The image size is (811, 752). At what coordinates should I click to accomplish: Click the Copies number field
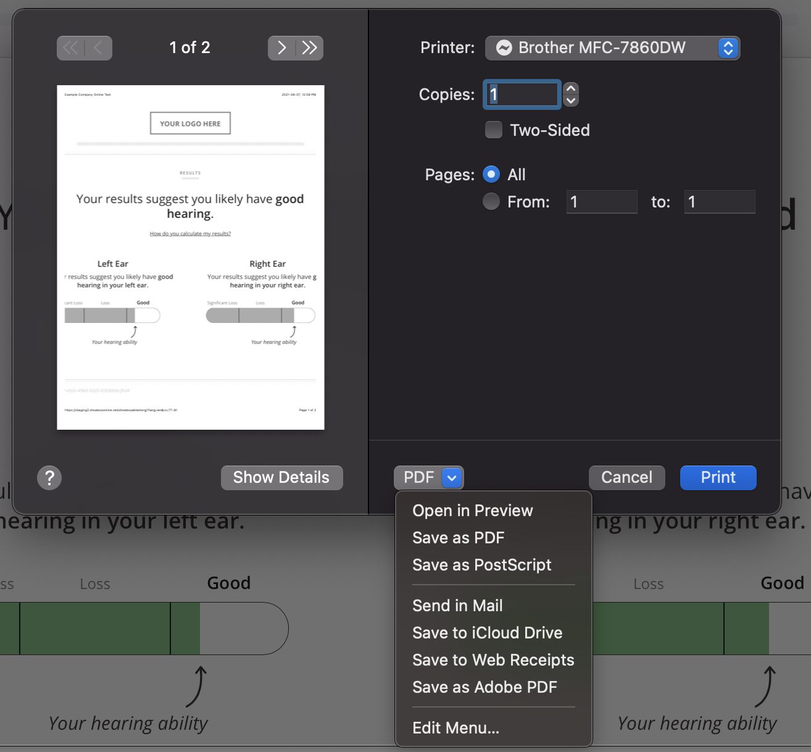522,94
